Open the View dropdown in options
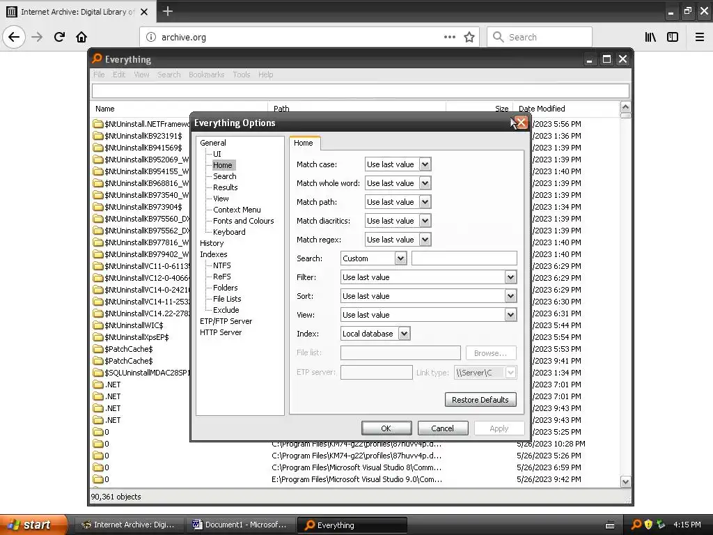Viewport: 713px width, 535px height. (x=510, y=315)
